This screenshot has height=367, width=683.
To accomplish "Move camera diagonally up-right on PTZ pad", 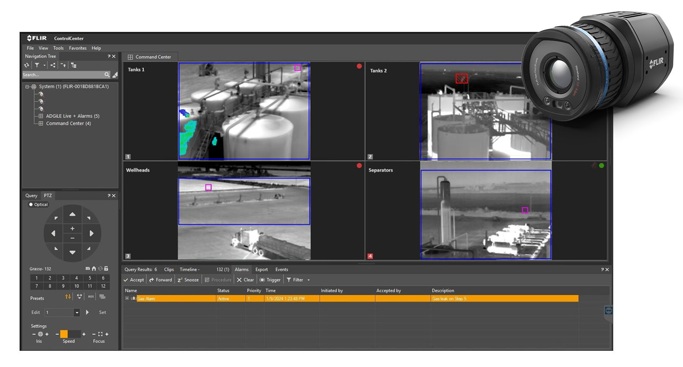I will [x=89, y=218].
